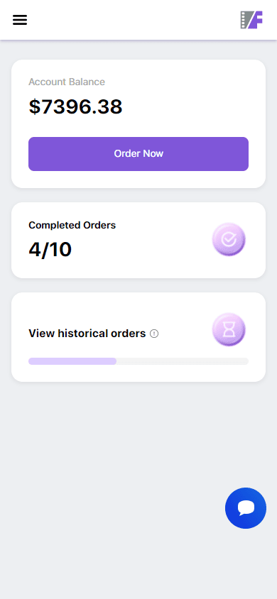Show info tooltip beside View historical orders
The image size is (277, 599).
pos(154,334)
